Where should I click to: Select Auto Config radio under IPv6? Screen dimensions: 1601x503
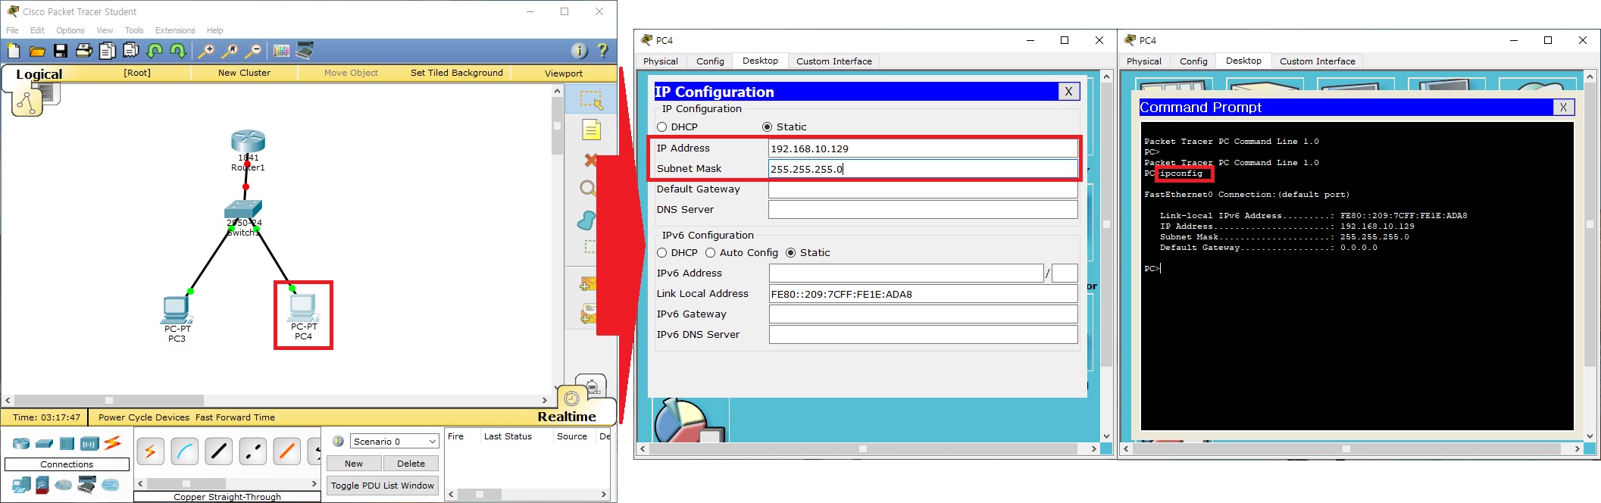coord(711,253)
